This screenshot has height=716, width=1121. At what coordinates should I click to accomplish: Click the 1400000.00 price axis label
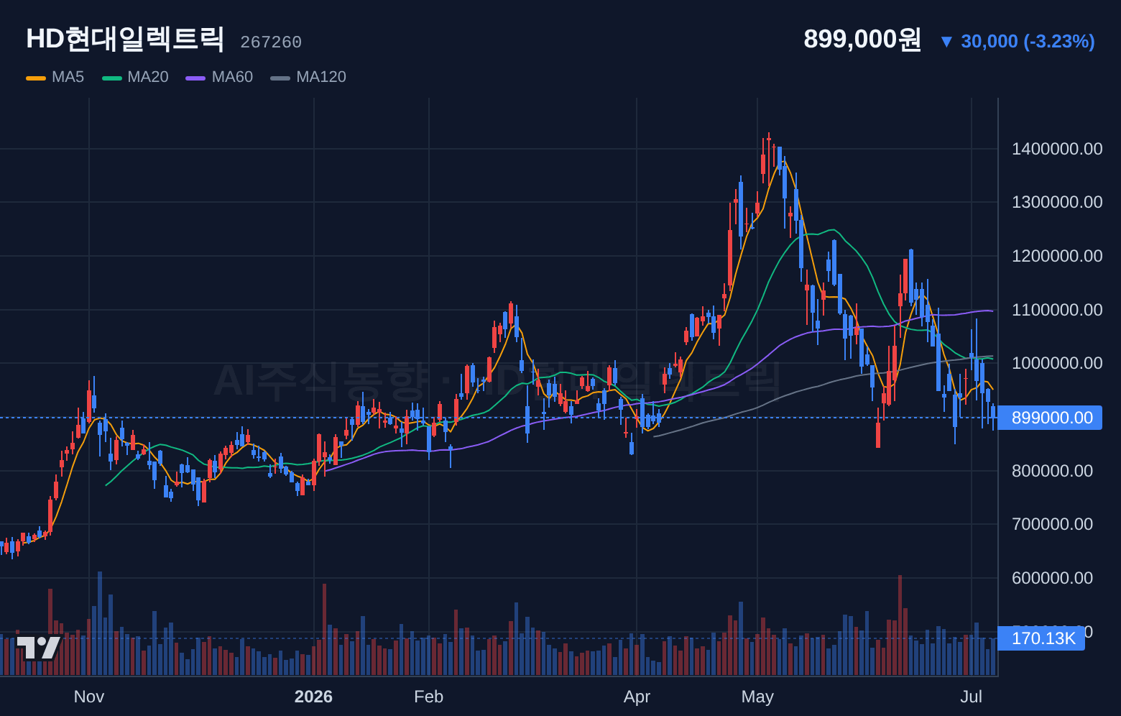click(x=1057, y=149)
